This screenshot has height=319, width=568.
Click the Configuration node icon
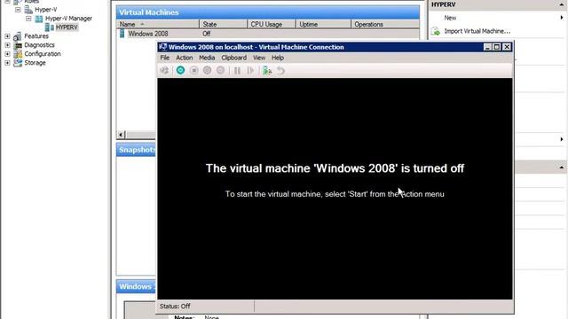click(x=18, y=54)
